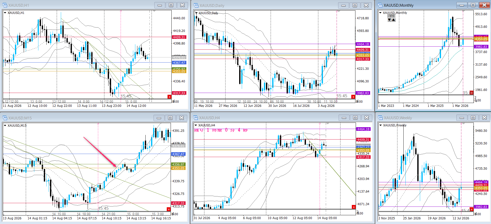Click the XAUUSD,H4 window title icon
Viewport: 491px width, 224px height.
click(x=196, y=118)
